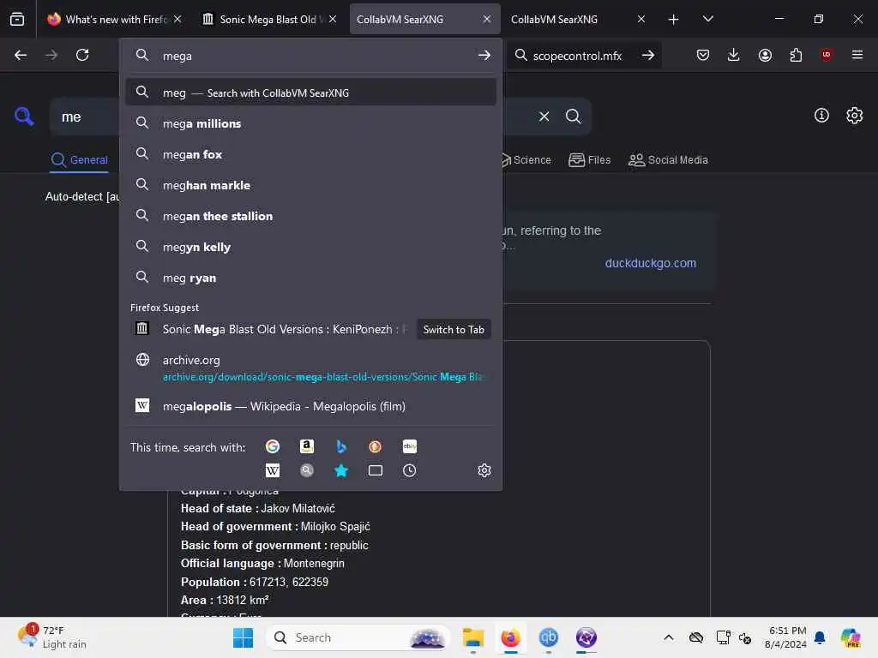
Task: Open the weather widget showing 72°F
Action: [x=52, y=637]
